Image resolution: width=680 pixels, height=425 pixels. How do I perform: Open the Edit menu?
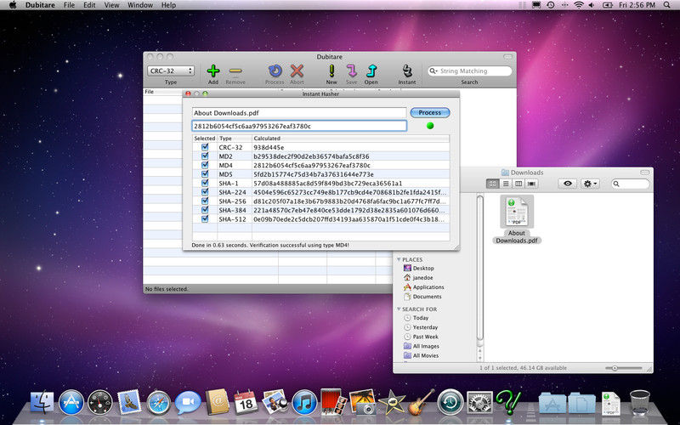pos(89,5)
